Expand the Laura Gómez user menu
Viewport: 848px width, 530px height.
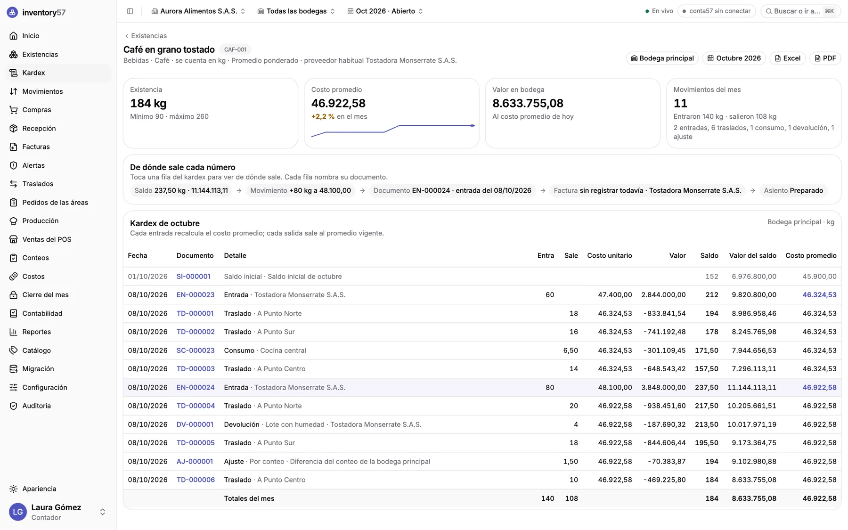tap(57, 512)
